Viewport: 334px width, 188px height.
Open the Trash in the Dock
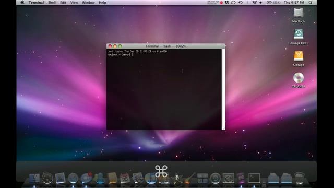tap(299, 178)
